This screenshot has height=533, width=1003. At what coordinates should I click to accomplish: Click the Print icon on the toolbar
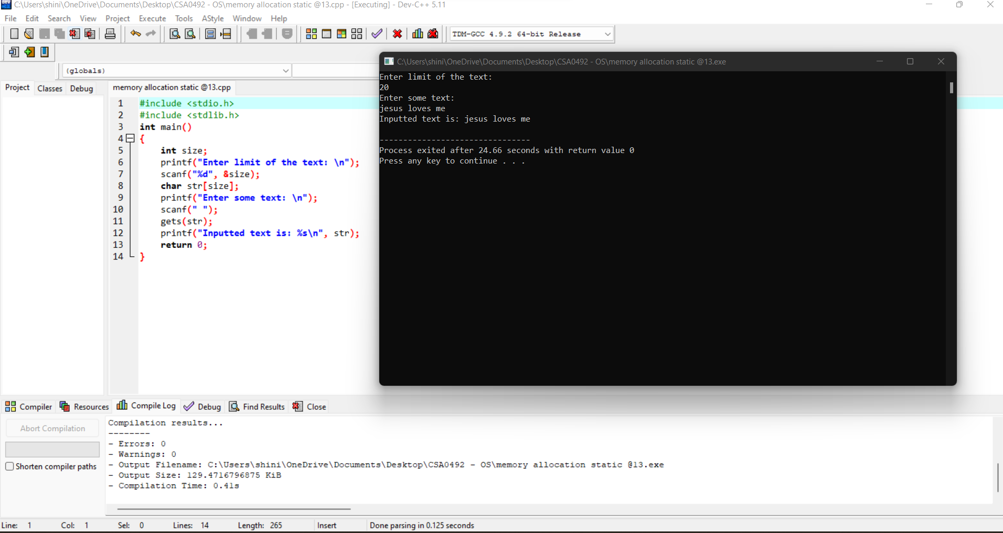(110, 34)
